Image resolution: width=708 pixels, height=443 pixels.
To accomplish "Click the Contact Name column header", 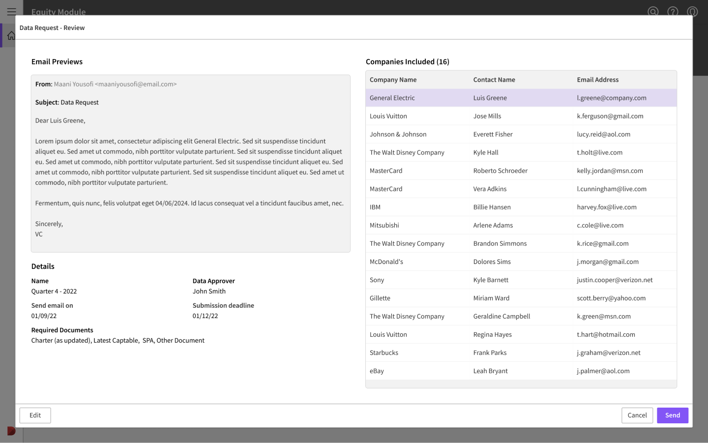I will 494,80.
